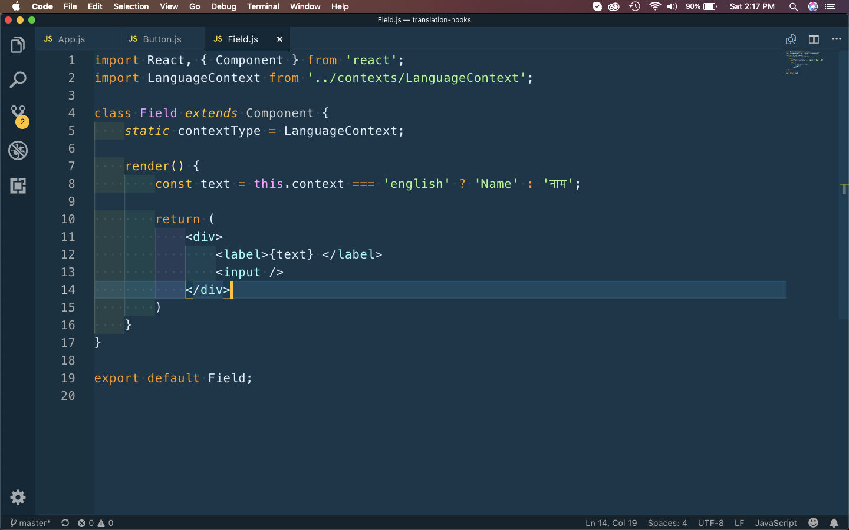The width and height of the screenshot is (849, 530).
Task: Click Ln 14, Col 19 to go to line
Action: (x=611, y=523)
